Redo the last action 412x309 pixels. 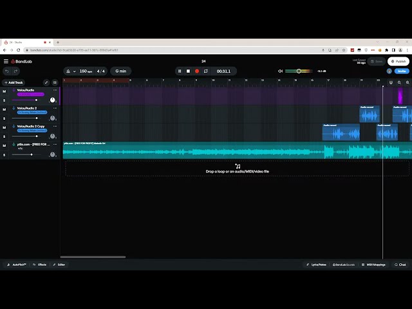[x=15, y=71]
